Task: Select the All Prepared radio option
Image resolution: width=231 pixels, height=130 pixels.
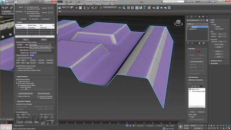Action: click(41, 19)
